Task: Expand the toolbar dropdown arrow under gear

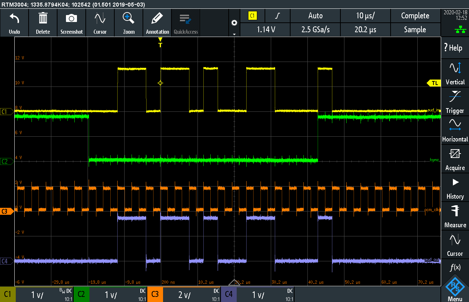Action: [x=234, y=34]
